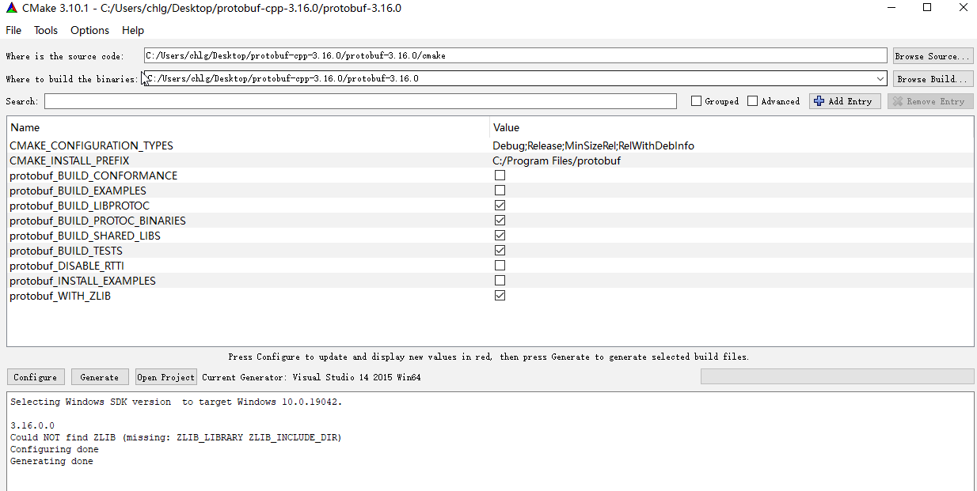
Task: Click the Remove Entry button
Action: (x=930, y=101)
